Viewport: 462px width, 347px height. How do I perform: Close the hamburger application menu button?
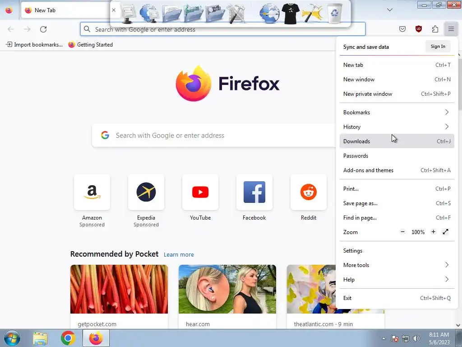451,29
